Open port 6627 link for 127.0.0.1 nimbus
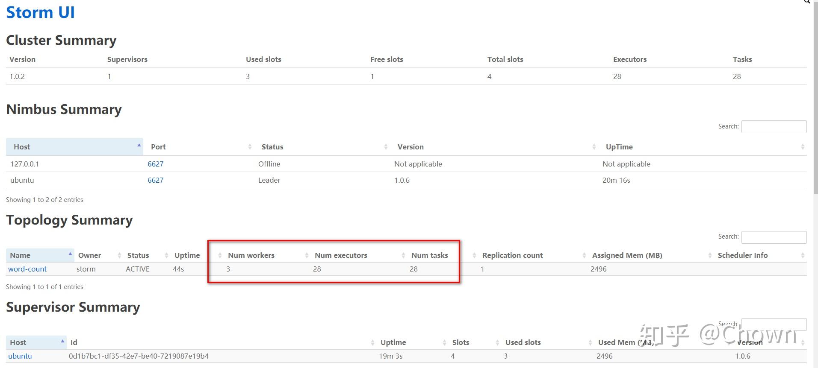The width and height of the screenshot is (818, 368). [155, 164]
